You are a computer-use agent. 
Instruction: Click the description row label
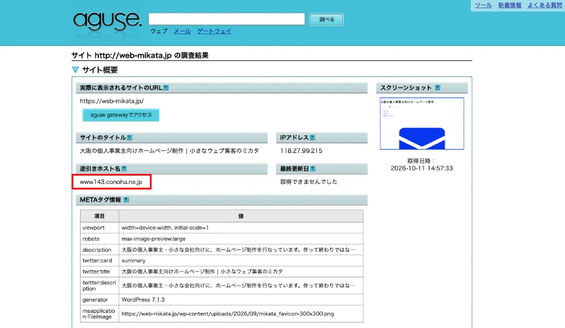click(97, 250)
